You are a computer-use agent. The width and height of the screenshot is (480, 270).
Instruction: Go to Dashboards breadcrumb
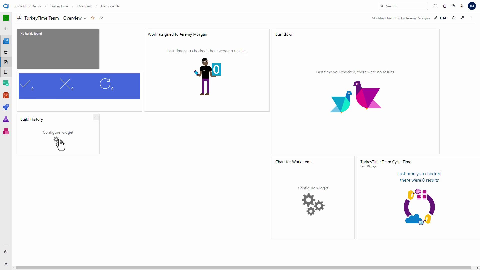coord(110,6)
